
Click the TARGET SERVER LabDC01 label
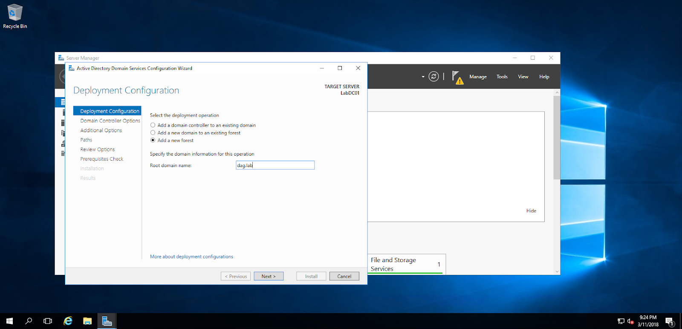342,89
